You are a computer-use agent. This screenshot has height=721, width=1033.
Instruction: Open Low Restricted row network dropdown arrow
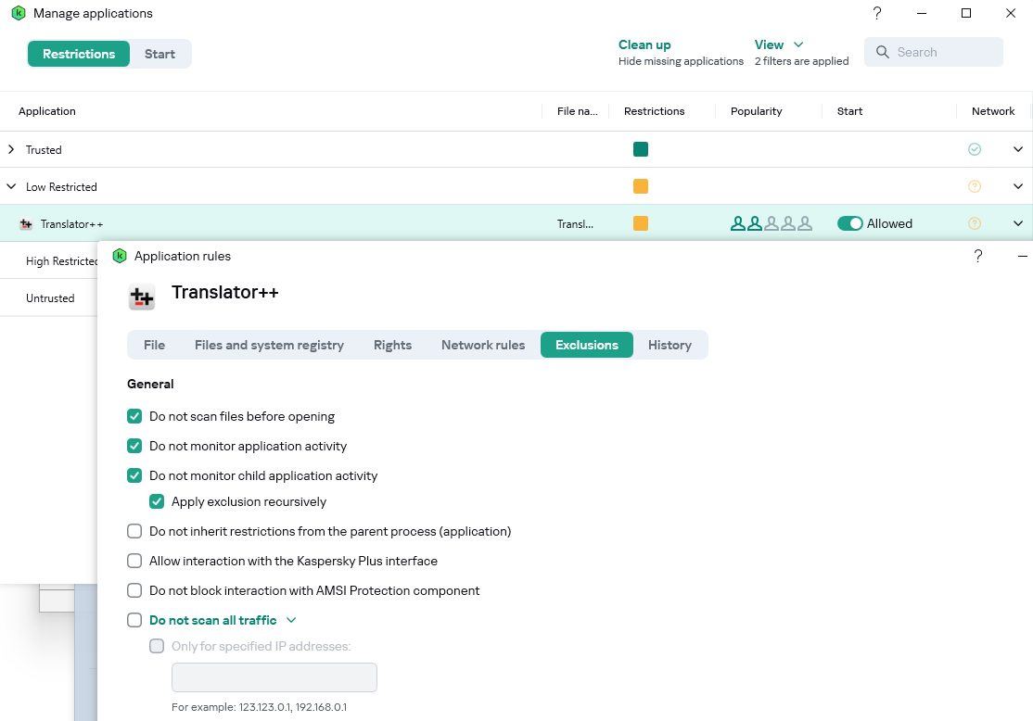tap(1018, 186)
